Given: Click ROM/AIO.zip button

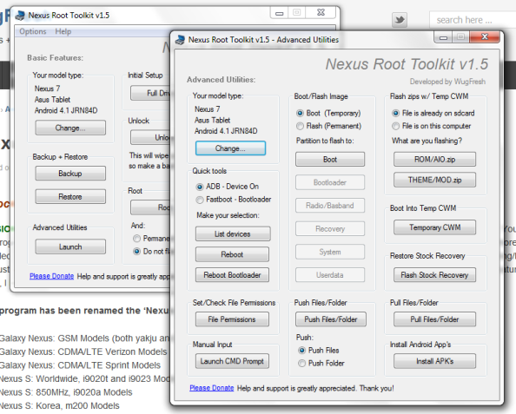Looking at the screenshot, I should pyautogui.click(x=434, y=160).
